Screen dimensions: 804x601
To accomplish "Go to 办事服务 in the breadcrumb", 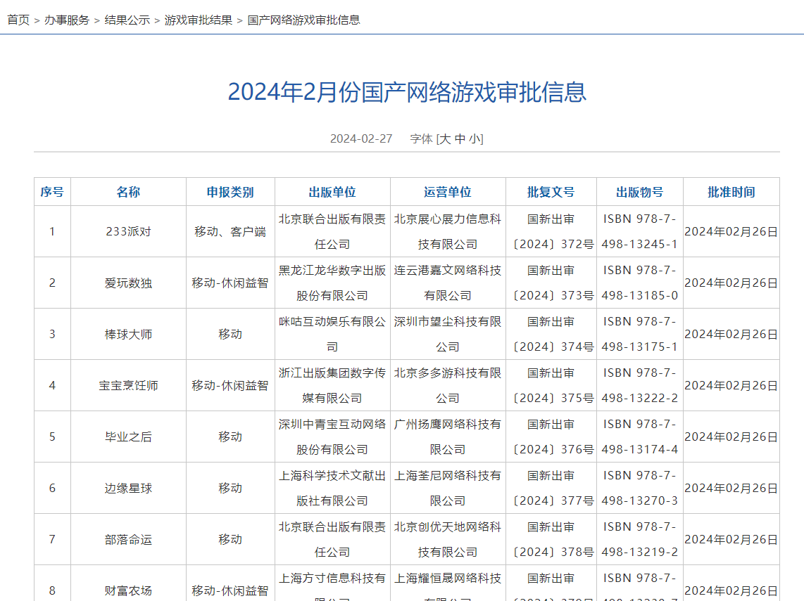I will (67, 20).
